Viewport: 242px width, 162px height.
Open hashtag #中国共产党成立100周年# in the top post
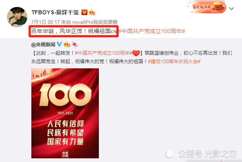[152, 31]
